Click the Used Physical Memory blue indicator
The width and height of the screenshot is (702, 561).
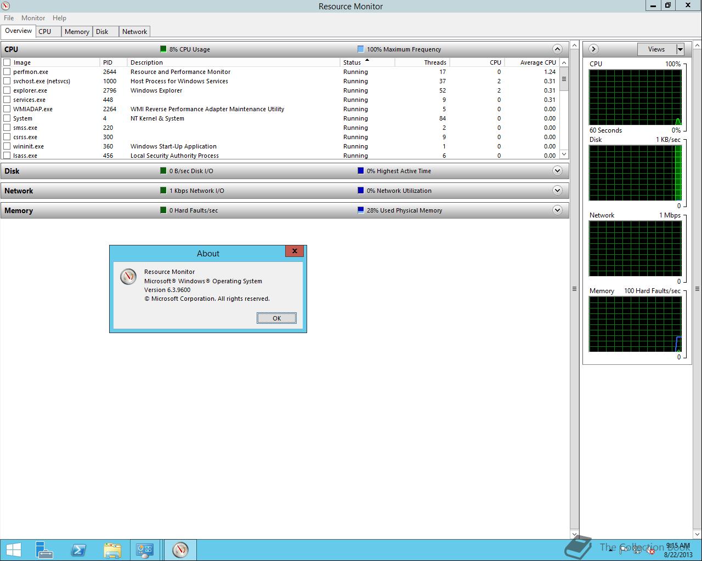(x=360, y=210)
